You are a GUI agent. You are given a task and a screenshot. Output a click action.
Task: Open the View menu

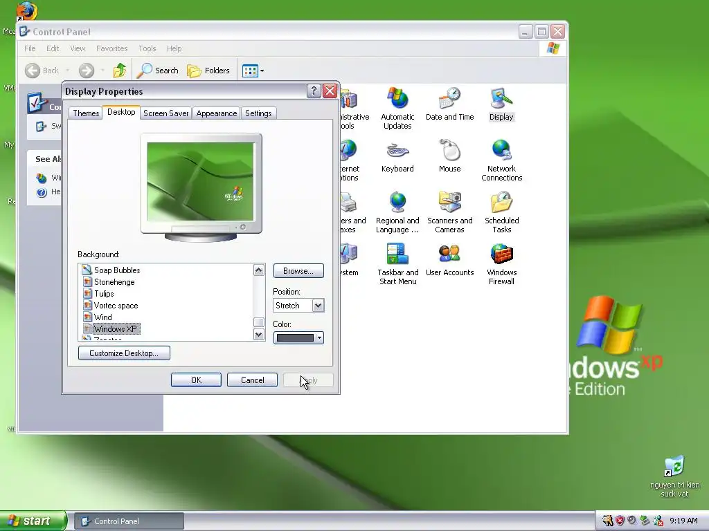coord(78,48)
